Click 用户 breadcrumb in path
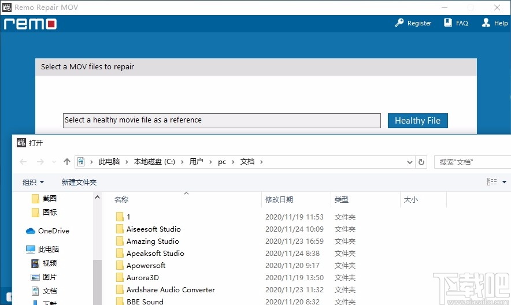 (196, 162)
